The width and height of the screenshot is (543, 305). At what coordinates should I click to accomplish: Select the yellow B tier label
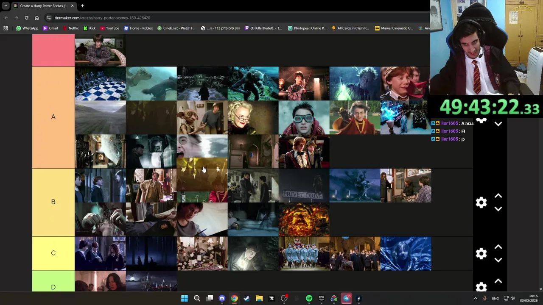pyautogui.click(x=53, y=202)
